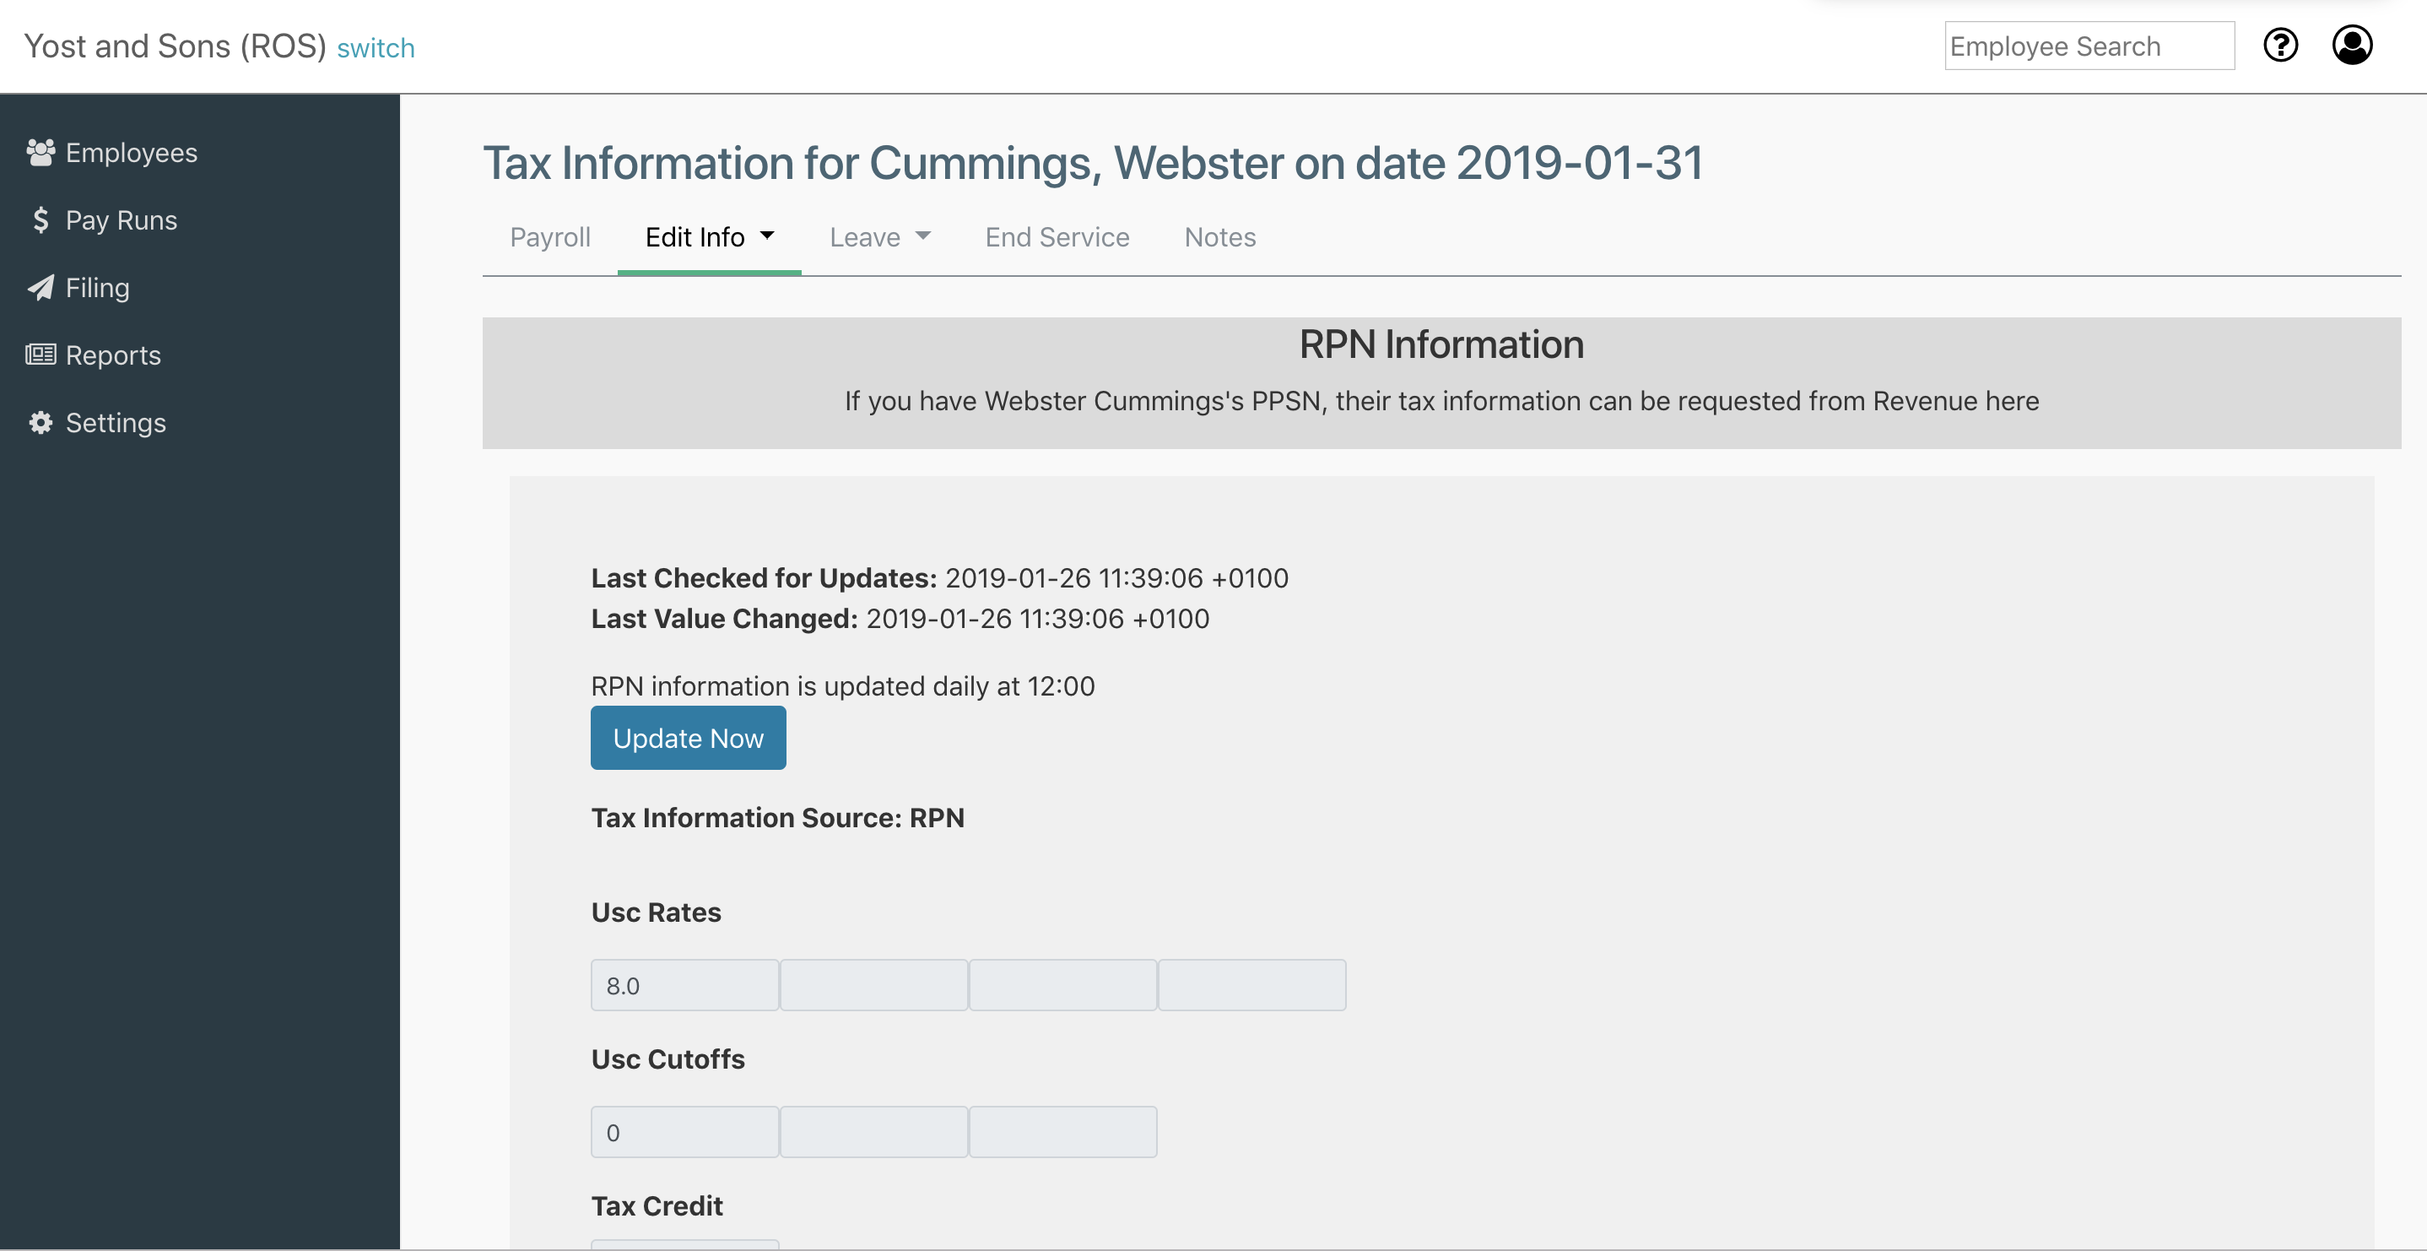
Task: Click the paper plane Filing icon
Action: (41, 288)
